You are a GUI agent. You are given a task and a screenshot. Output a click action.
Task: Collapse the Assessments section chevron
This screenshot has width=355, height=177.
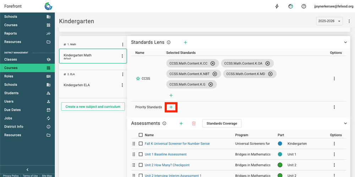(345, 123)
